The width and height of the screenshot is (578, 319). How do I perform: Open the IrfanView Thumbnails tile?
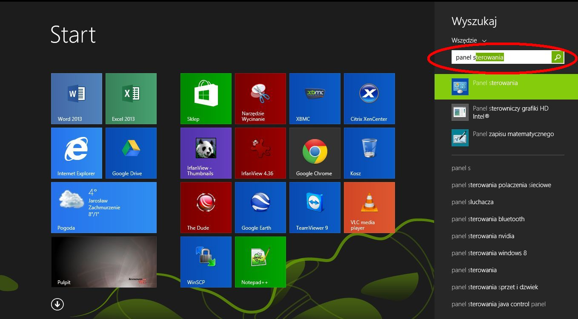206,153
